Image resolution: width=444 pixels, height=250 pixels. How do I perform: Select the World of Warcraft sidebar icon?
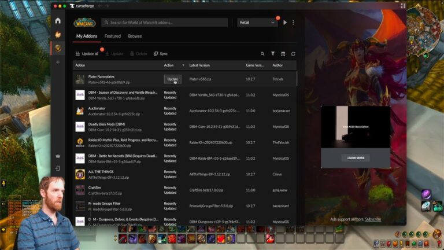pos(58,48)
